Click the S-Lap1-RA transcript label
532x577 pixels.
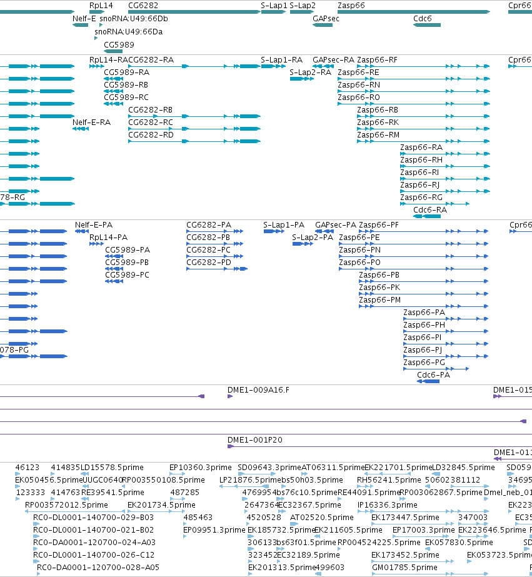coord(282,60)
